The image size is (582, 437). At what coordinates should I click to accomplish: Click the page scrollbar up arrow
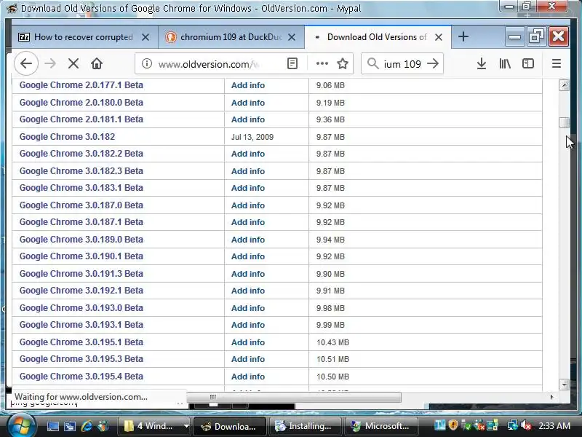(565, 85)
